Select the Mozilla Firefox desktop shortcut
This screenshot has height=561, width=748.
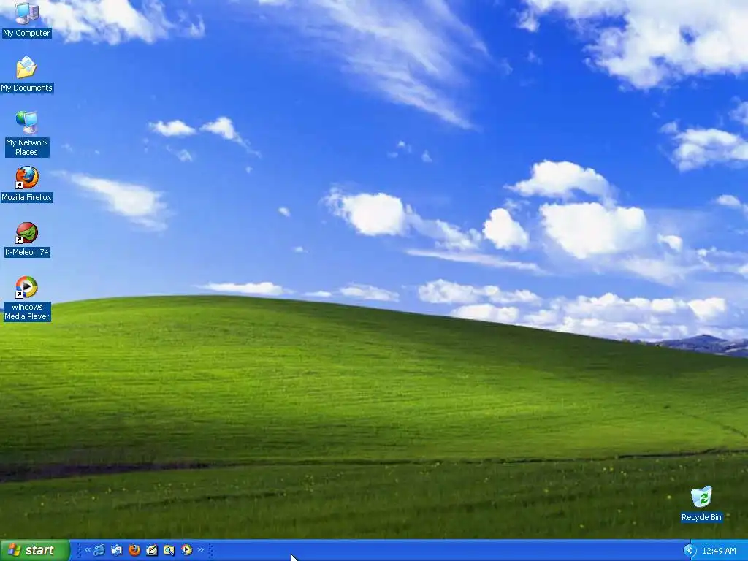pyautogui.click(x=27, y=183)
